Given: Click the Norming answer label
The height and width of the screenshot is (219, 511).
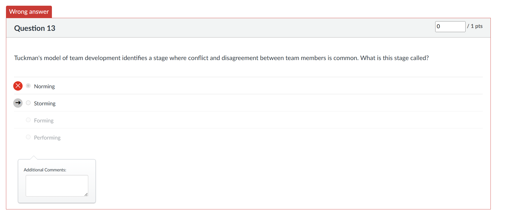Looking at the screenshot, I should pyautogui.click(x=44, y=86).
